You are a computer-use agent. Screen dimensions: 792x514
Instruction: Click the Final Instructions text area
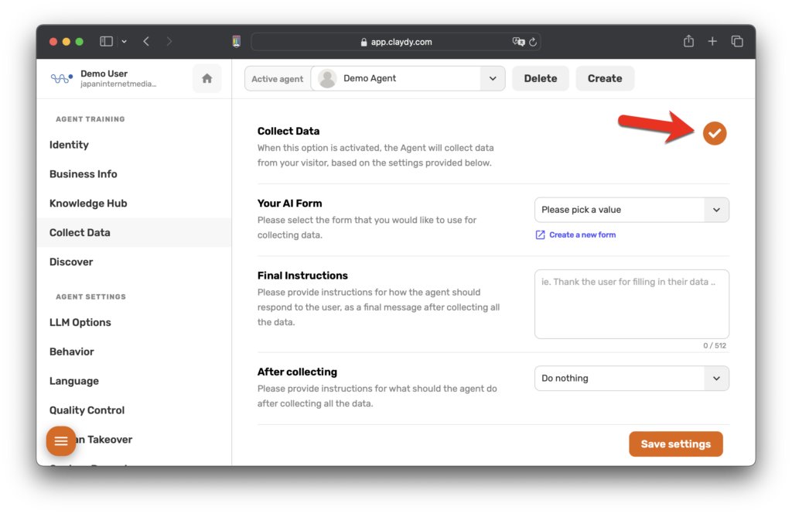(x=631, y=304)
